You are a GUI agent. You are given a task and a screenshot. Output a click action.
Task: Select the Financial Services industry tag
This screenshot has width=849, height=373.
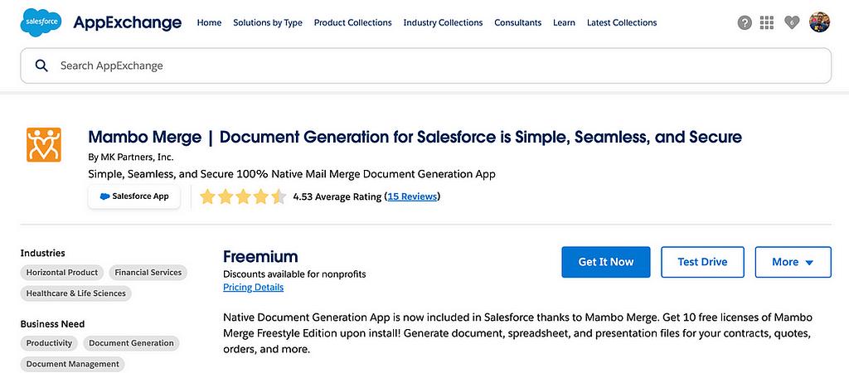point(148,272)
